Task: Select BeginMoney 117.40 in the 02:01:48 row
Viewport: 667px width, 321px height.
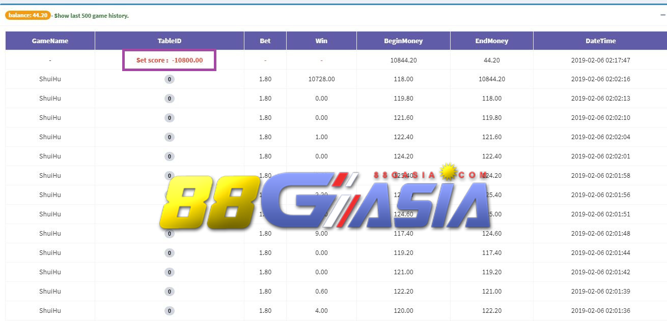Action: point(403,234)
